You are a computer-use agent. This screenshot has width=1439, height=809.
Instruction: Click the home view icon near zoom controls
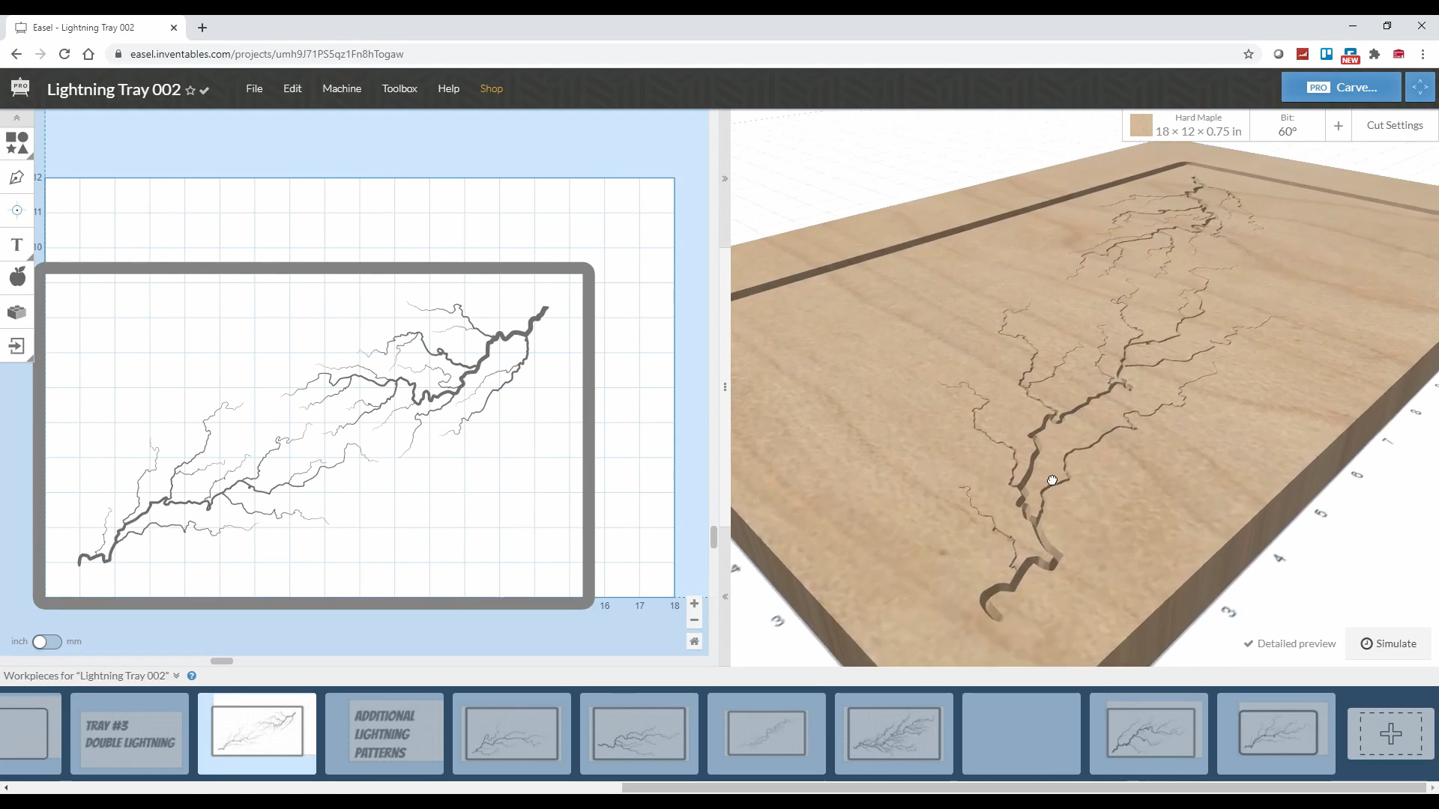[695, 641]
